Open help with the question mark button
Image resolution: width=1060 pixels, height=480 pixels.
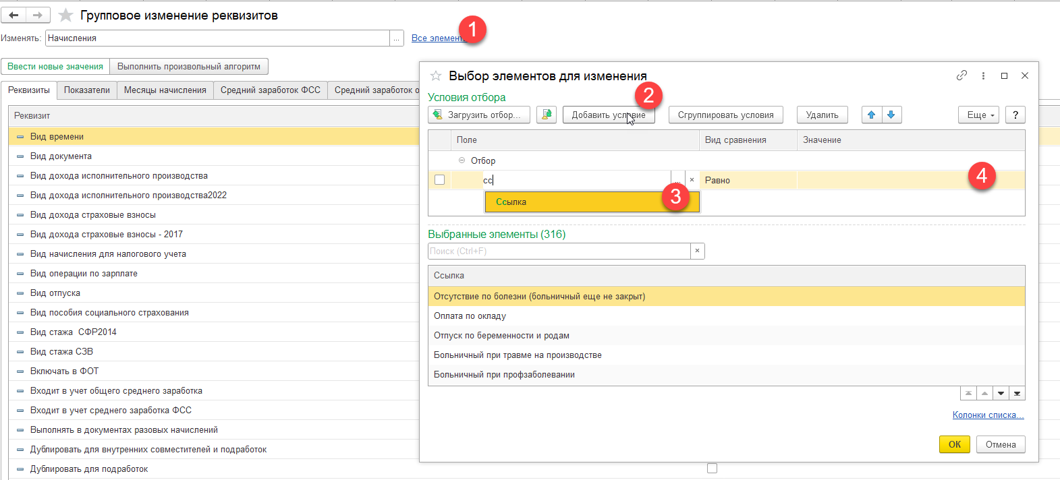tap(1015, 115)
